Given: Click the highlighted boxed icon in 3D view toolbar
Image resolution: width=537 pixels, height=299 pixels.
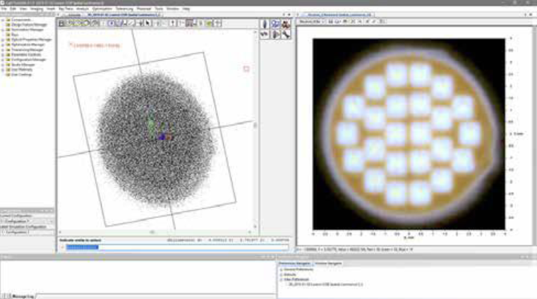Looking at the screenshot, I should pos(111,23).
